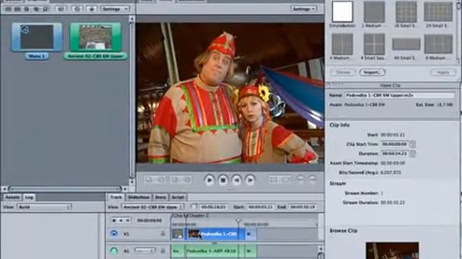Image resolution: width=462 pixels, height=259 pixels.
Task: Select the 16 Small S shape
Action: [x=406, y=12]
